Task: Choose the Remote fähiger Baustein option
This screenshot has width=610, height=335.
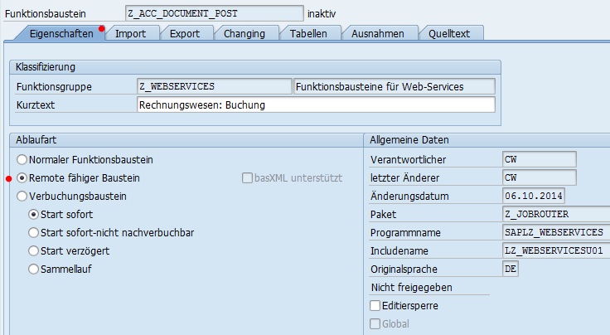Action: [x=22, y=178]
